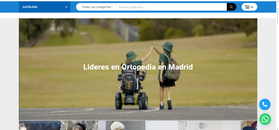The width and height of the screenshot is (279, 130).
Task: Expand the Catálogo chevron arrow
Action: pyautogui.click(x=66, y=7)
